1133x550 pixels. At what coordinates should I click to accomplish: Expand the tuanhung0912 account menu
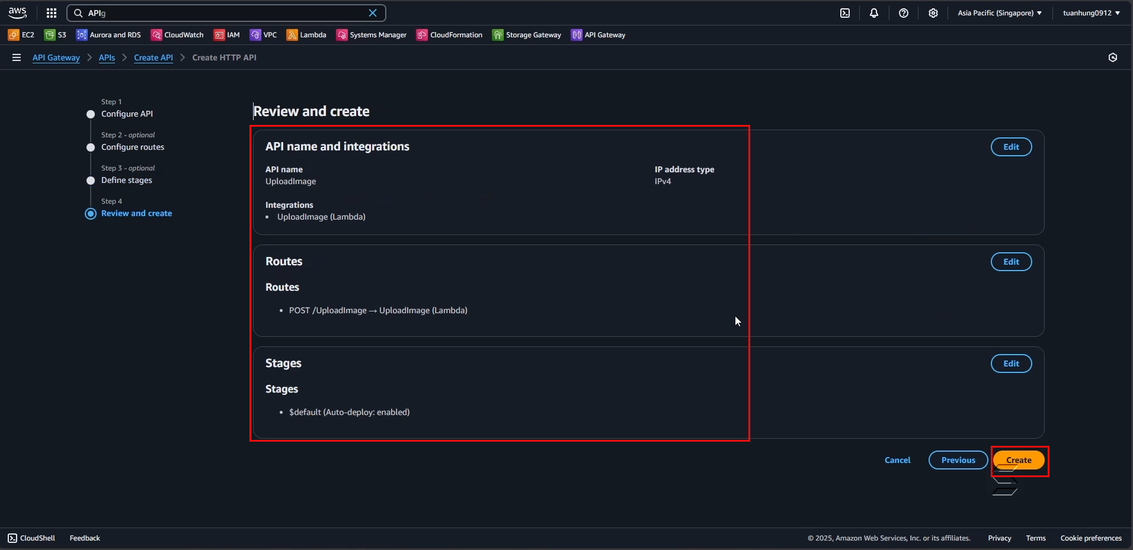point(1092,13)
